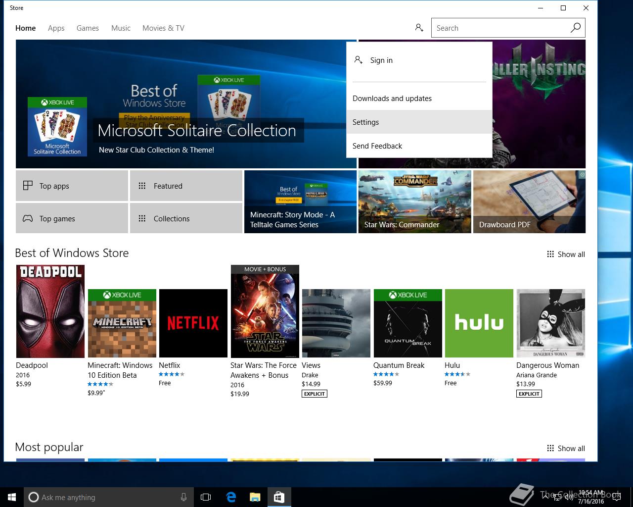Click the Featured grid icon
Screen dimensions: 633x507
tap(142, 186)
